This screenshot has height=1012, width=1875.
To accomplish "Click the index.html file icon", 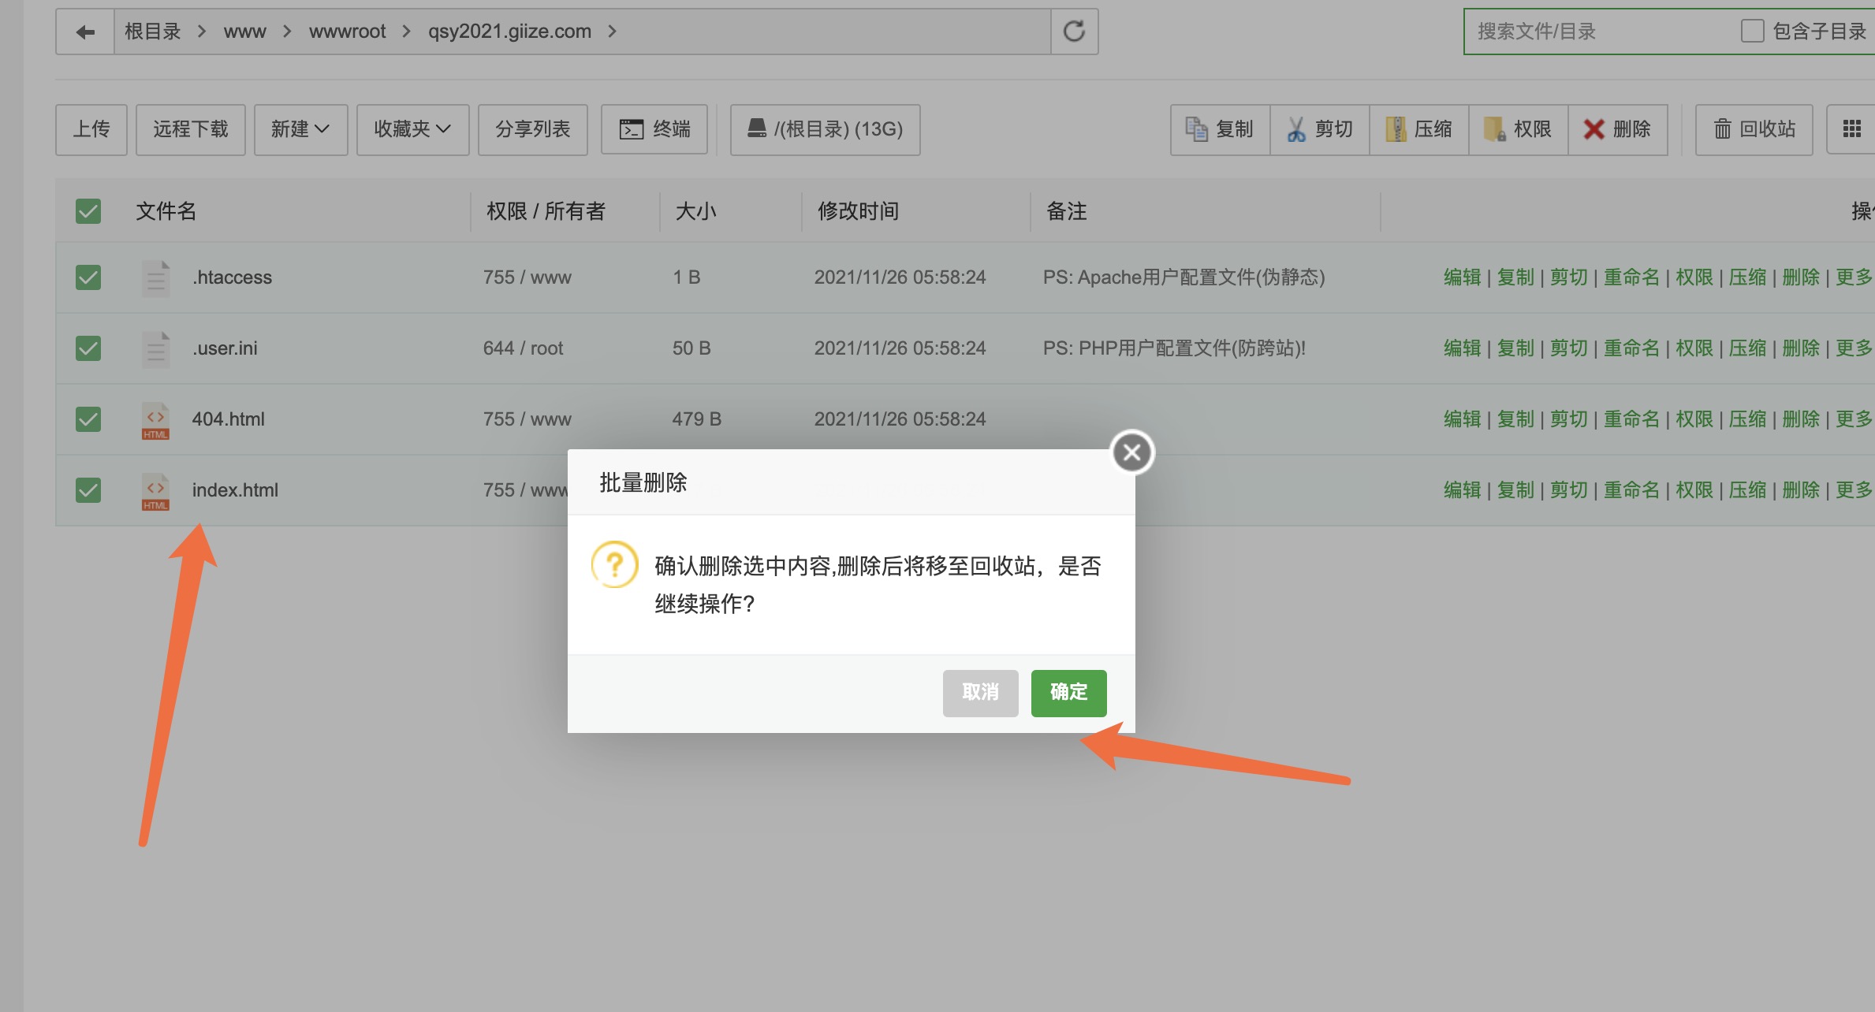I will pyautogui.click(x=156, y=491).
